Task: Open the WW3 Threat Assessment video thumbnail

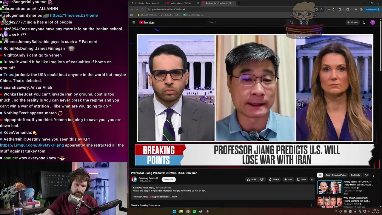Action: tap(329, 202)
